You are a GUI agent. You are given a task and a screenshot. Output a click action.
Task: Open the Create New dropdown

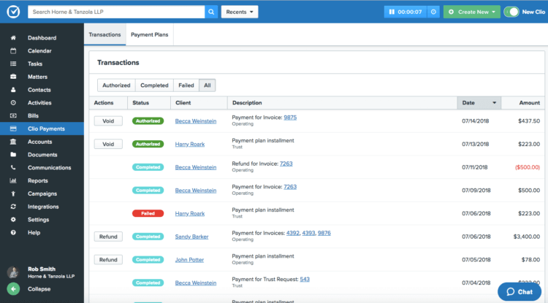click(x=471, y=12)
